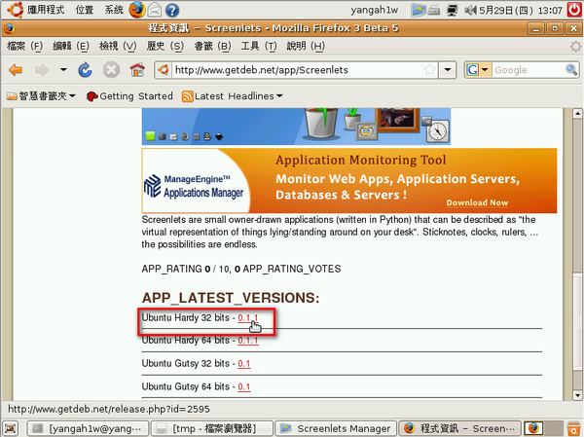This screenshot has height=437, width=584.
Task: Click the 0.1 link for Gutsy 32 bits
Action: [244, 364]
